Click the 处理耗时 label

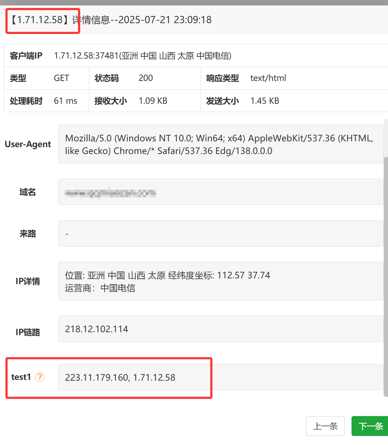coord(26,101)
